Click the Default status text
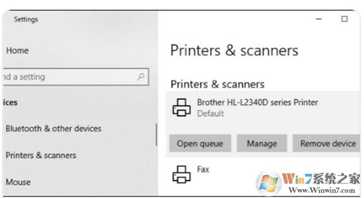The width and height of the screenshot is (364, 198). click(x=211, y=114)
